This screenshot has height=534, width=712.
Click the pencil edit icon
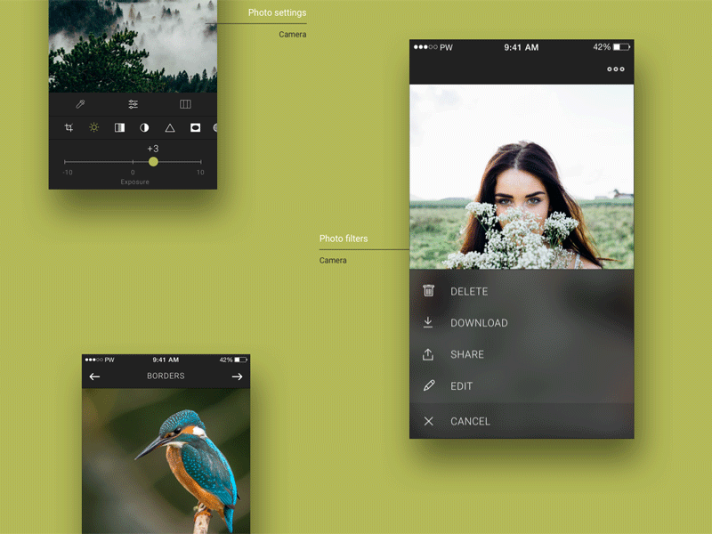coord(429,385)
